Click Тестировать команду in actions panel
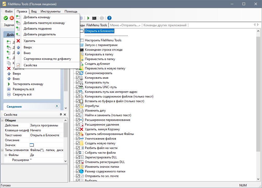Image resolution: width=262 pixels, height=188 pixels. click(28, 84)
